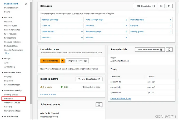Viewport: 179px width, 120px height.
Task: Open Resources settings gear icon
Action: tap(161, 6)
